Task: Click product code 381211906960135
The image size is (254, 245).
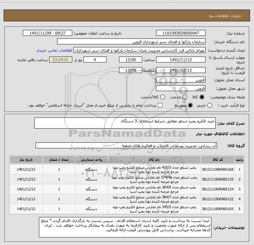Action: coord(218,179)
